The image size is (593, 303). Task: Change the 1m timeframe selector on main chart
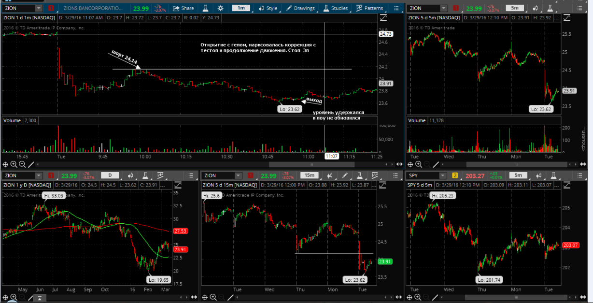(241, 8)
